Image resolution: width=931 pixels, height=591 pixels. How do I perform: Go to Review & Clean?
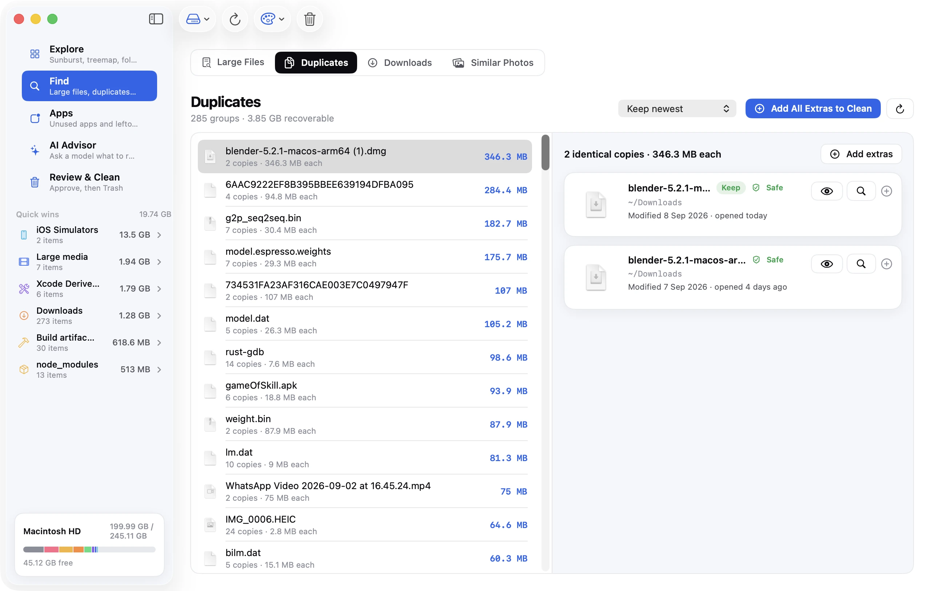89,182
